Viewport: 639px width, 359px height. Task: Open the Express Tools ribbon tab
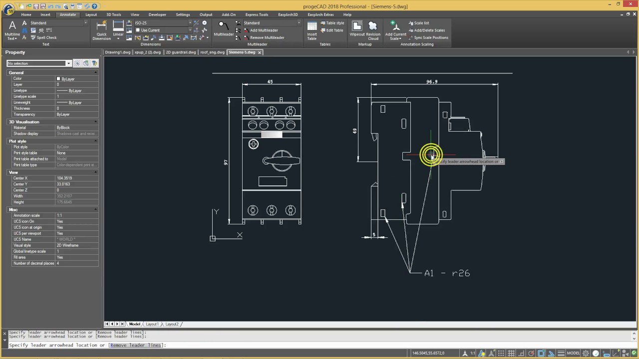pos(257,14)
